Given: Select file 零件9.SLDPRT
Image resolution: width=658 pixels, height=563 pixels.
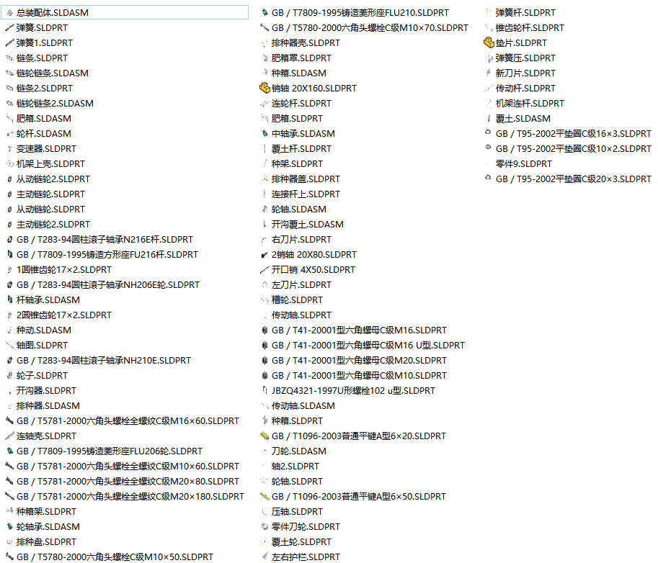Looking at the screenshot, I should [524, 164].
